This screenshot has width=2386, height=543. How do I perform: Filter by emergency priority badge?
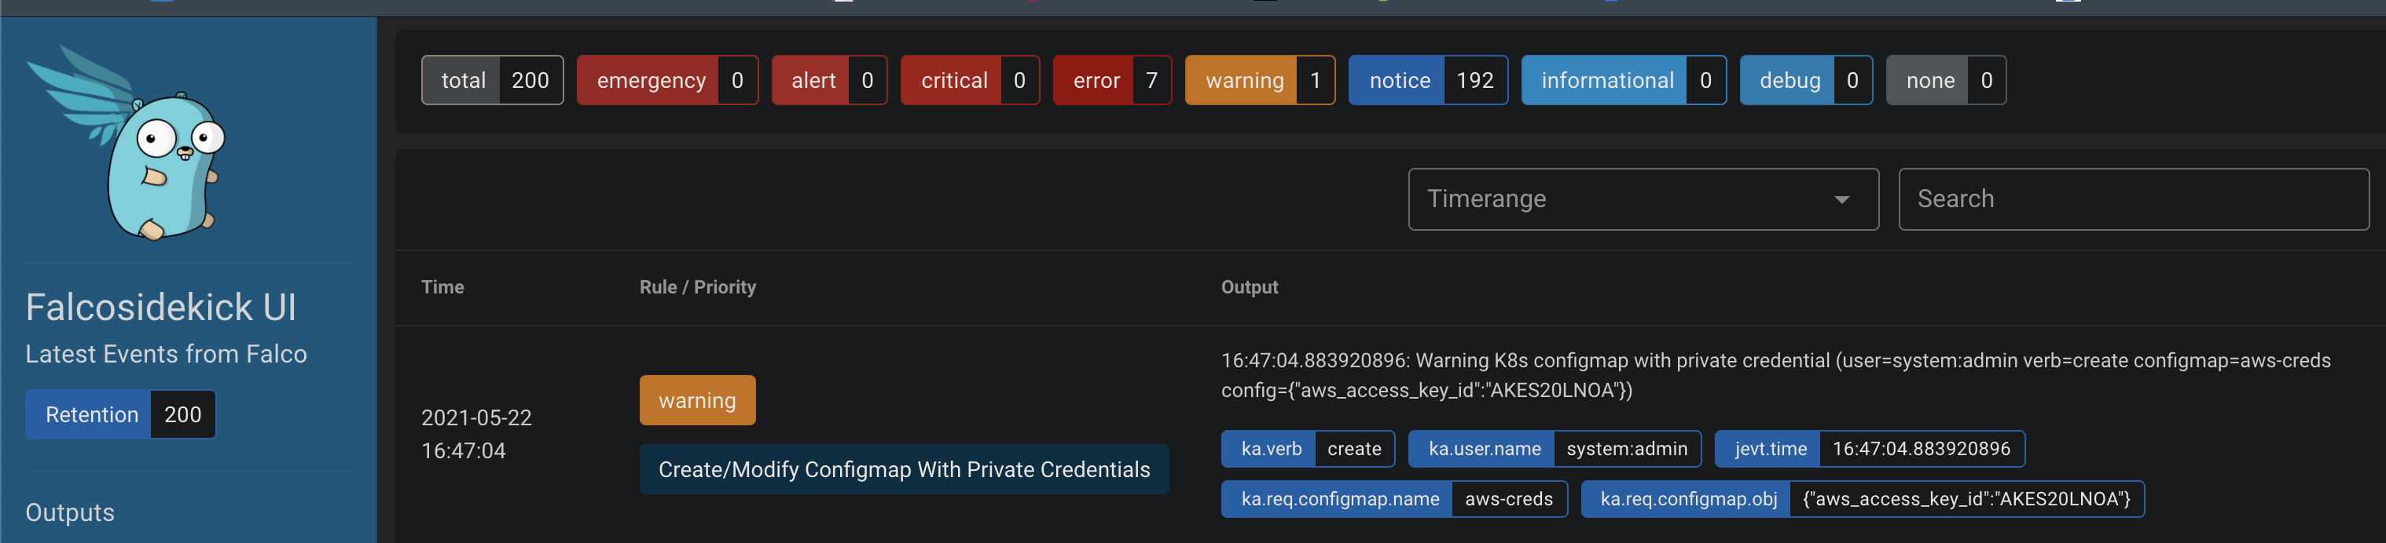click(667, 81)
